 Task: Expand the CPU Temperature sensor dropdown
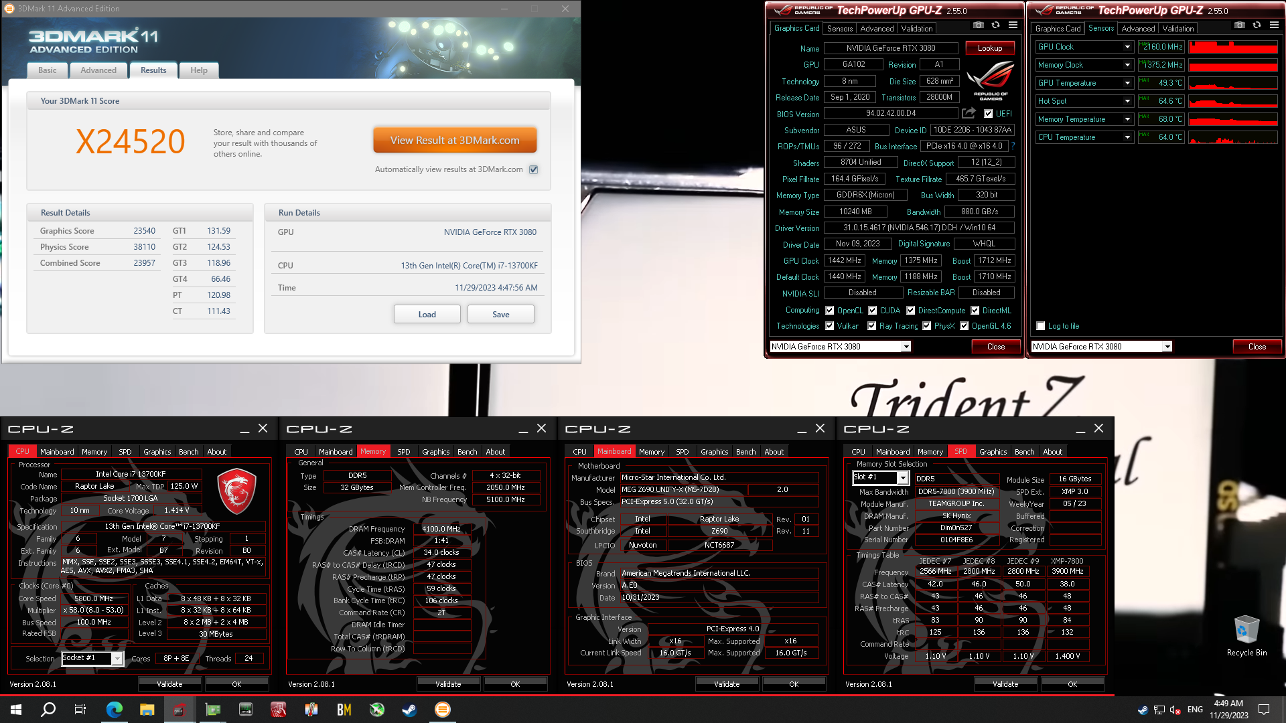(x=1127, y=137)
